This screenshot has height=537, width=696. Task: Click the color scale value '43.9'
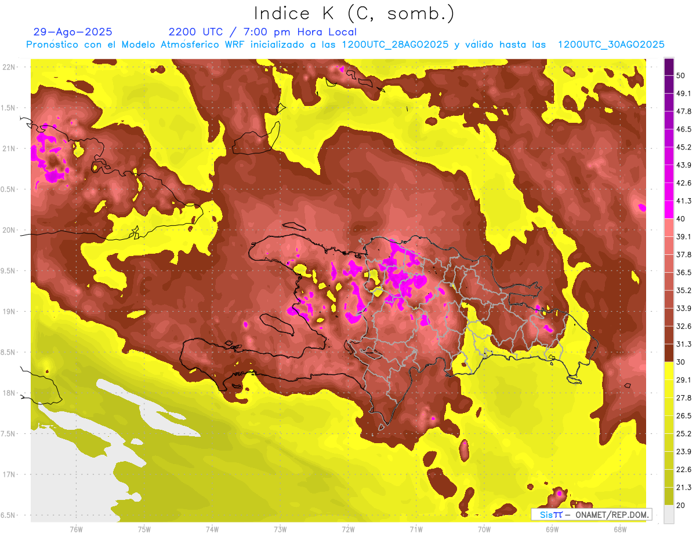point(684,165)
